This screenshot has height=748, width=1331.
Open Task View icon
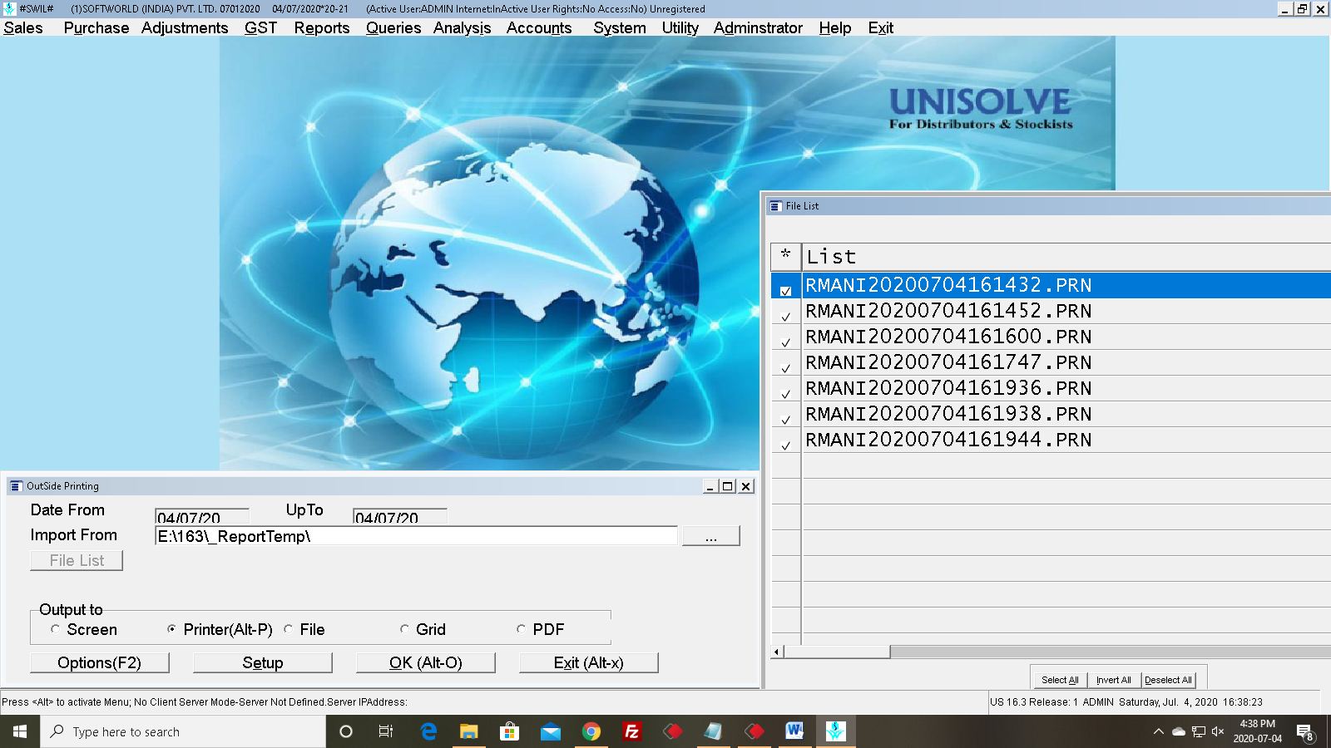pyautogui.click(x=386, y=731)
